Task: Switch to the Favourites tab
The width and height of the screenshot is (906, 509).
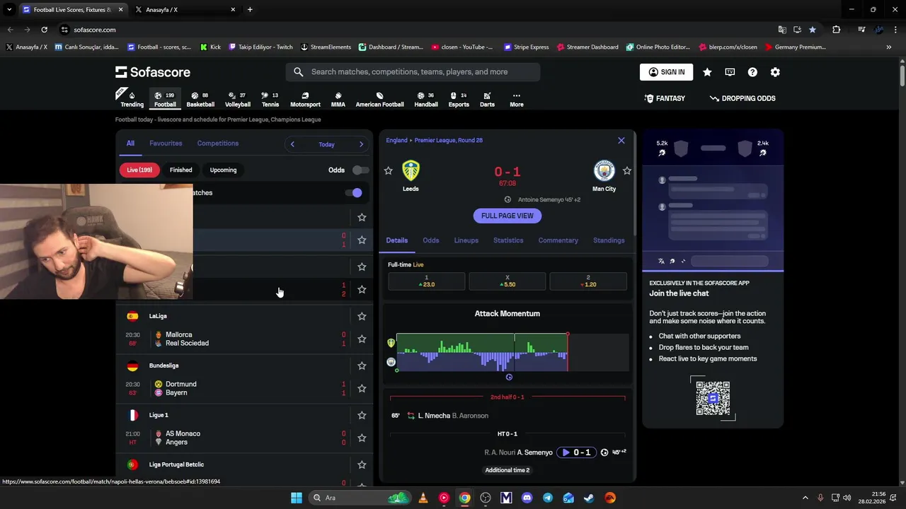Action: coord(166,144)
